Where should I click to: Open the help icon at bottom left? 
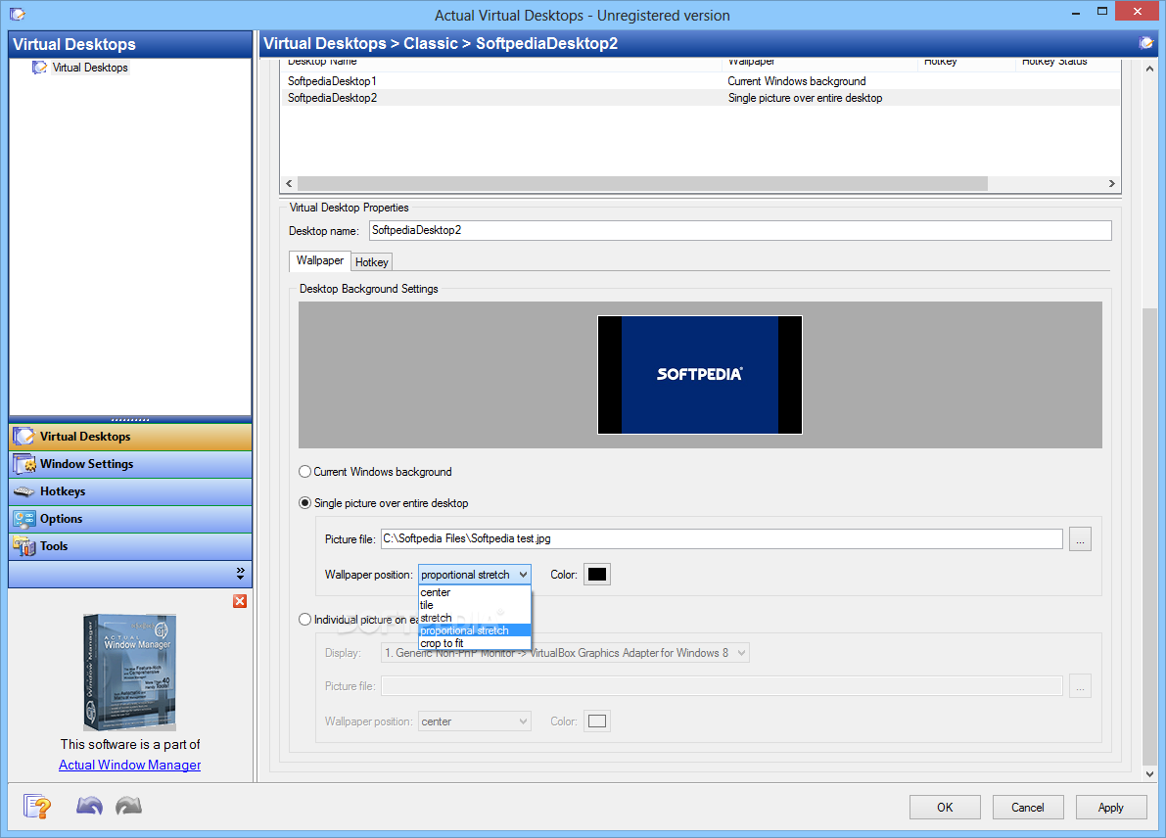pos(37,806)
